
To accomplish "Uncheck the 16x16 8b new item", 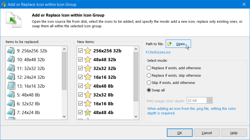I will point(80,103).
